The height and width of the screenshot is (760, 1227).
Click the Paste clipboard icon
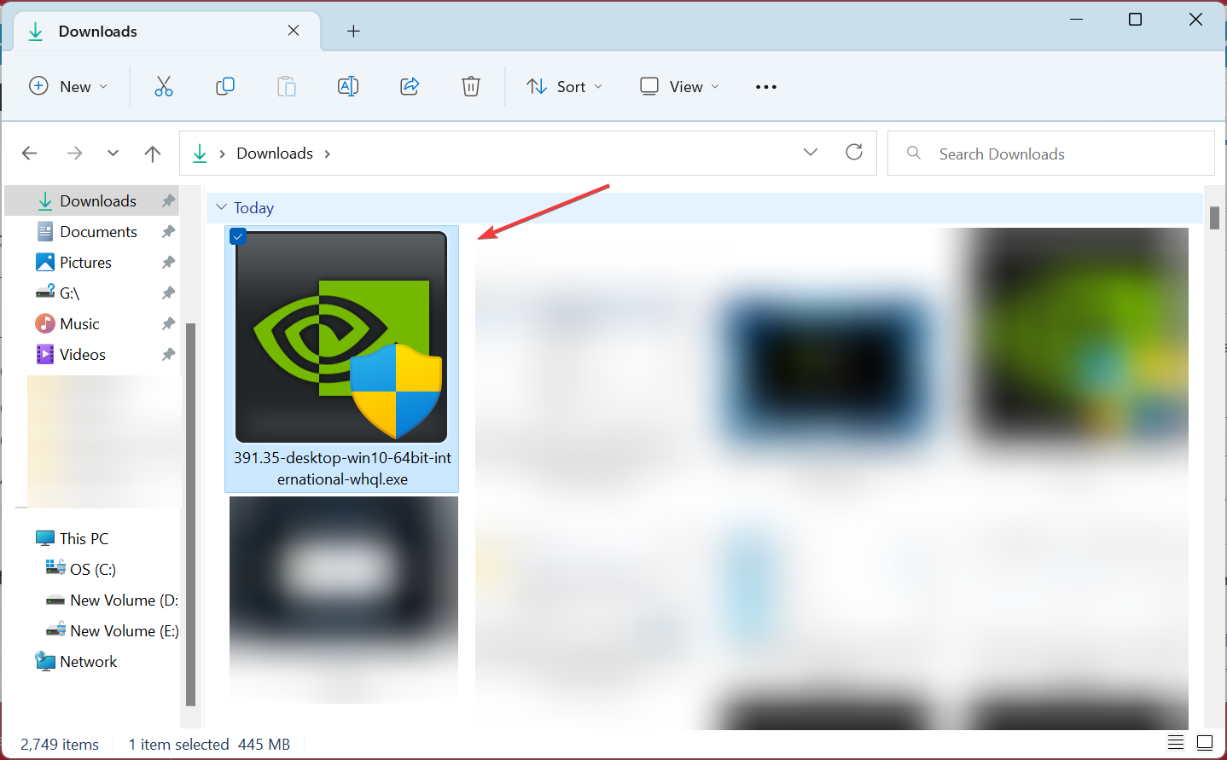[287, 86]
